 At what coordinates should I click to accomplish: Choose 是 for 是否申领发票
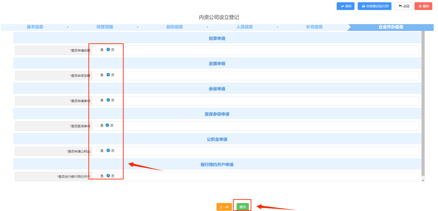click(x=97, y=75)
